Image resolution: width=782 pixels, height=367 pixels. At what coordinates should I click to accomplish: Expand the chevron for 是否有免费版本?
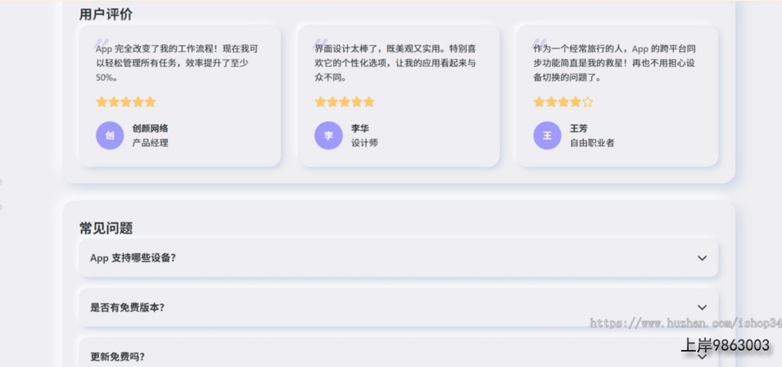coord(702,308)
